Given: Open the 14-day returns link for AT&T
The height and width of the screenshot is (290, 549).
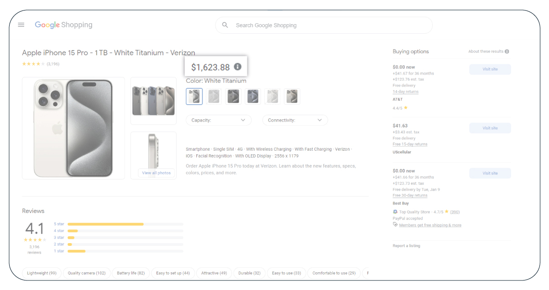Looking at the screenshot, I should click(x=406, y=92).
